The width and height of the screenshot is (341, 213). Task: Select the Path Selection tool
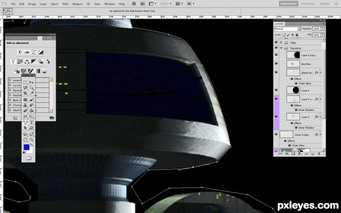click(25, 128)
